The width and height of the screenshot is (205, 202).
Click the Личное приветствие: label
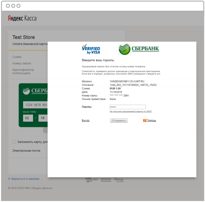pyautogui.click(x=94, y=99)
